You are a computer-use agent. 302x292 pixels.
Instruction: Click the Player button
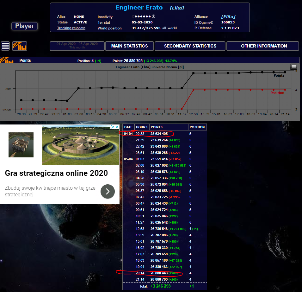click(24, 26)
